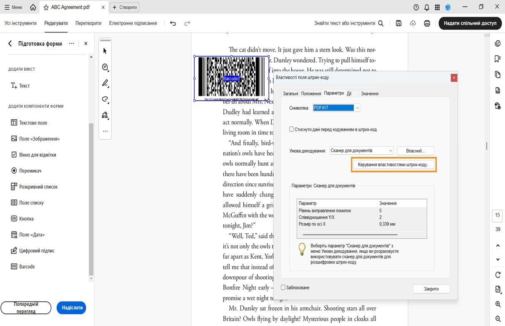Star the ABC Agreement.pdf tab
505x326 pixels.
point(46,7)
